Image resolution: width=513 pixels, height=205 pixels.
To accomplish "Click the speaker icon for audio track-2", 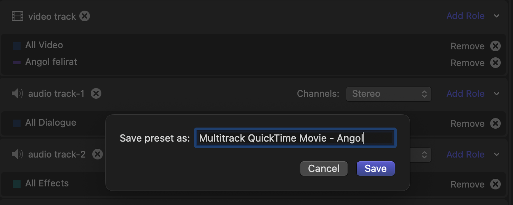I will [x=18, y=154].
